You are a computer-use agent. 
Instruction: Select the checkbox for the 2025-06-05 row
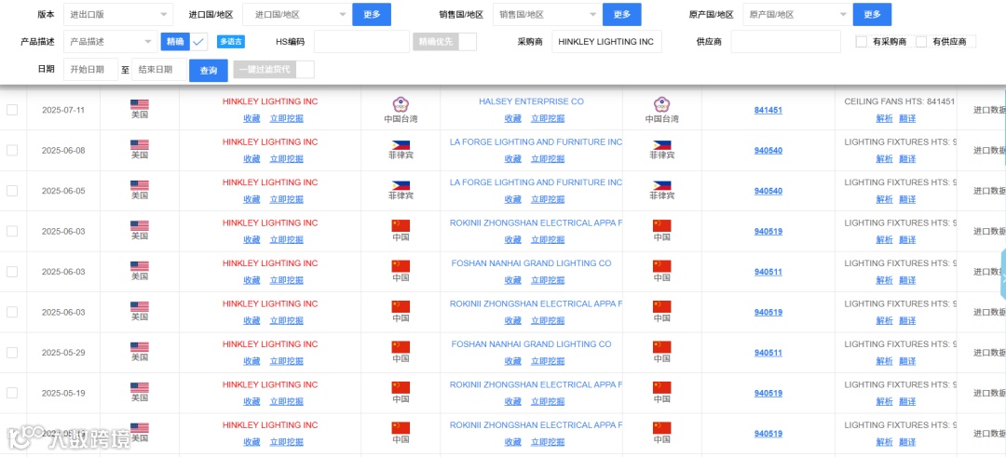(x=12, y=191)
